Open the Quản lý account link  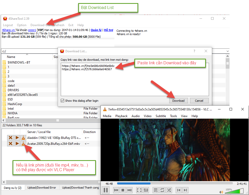[x=96, y=30]
